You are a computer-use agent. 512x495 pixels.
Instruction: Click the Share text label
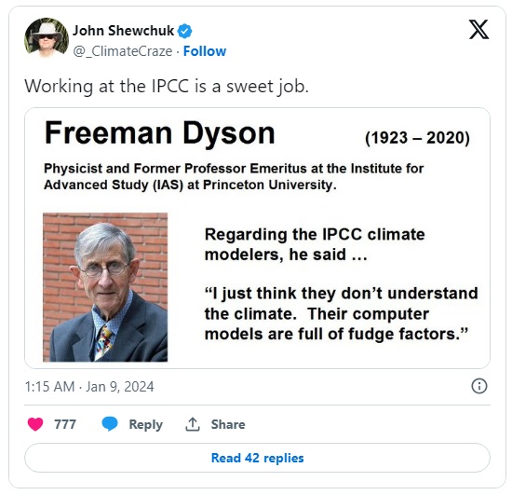(228, 424)
